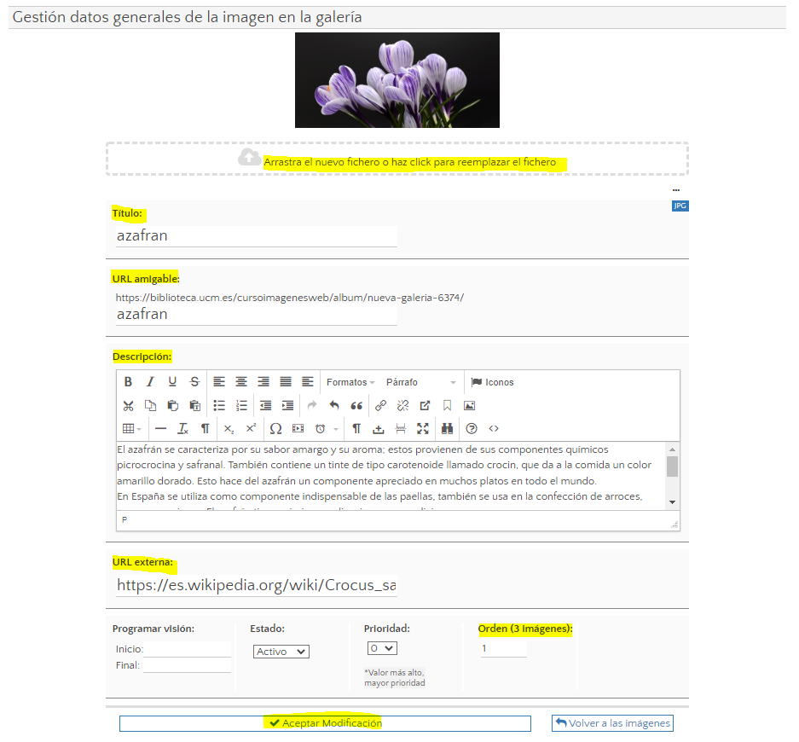Paste clipboard content in the editor
799x742 pixels.
173,406
